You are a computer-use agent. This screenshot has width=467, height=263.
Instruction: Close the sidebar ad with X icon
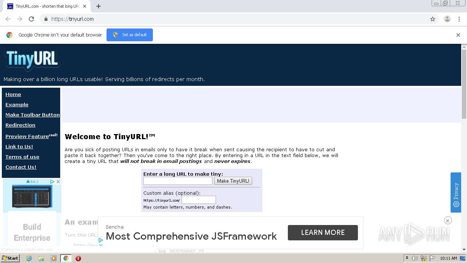point(58,182)
